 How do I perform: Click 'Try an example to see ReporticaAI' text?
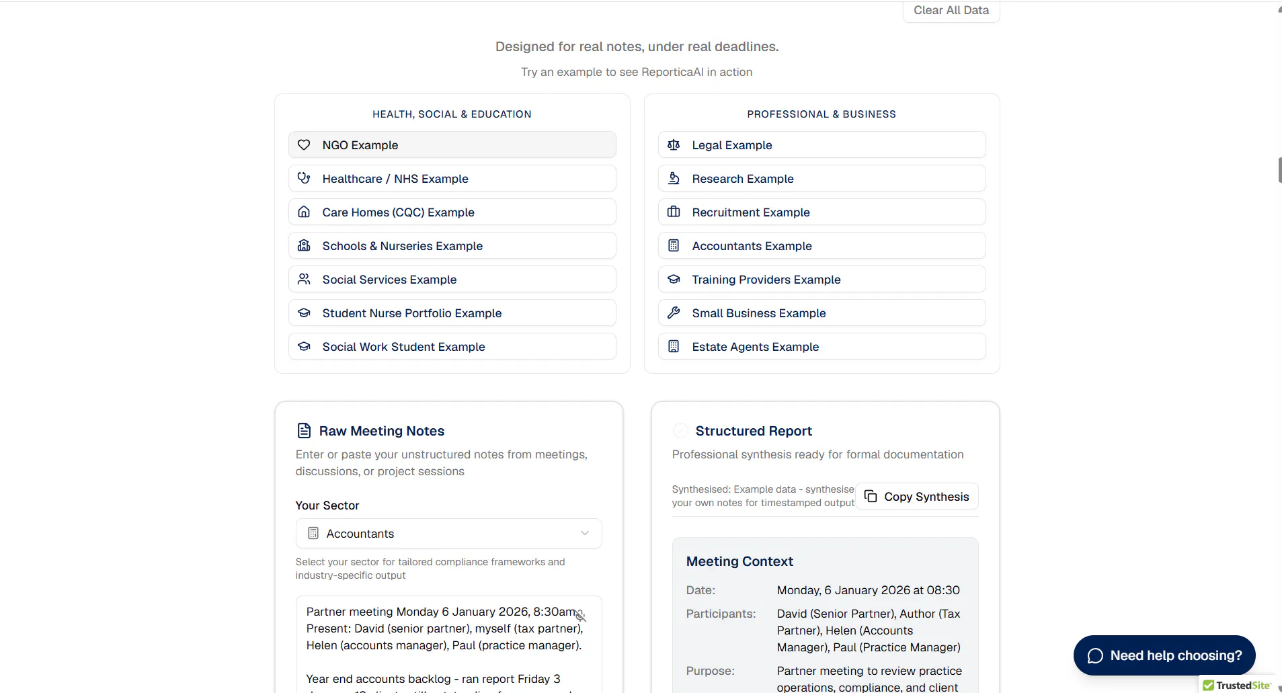(x=637, y=72)
